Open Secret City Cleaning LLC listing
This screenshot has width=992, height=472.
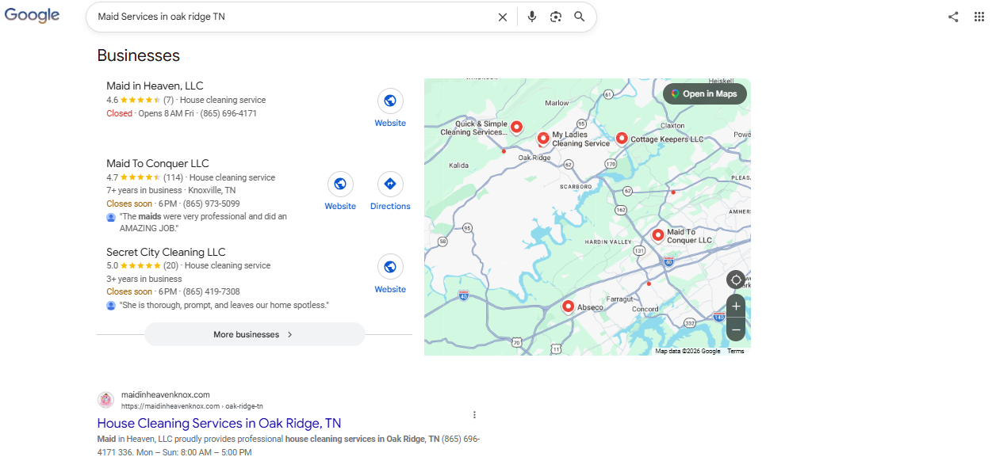166,252
